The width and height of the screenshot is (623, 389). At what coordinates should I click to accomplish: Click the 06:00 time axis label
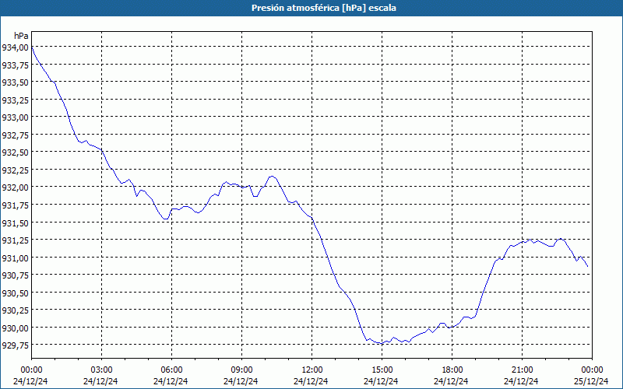171,370
